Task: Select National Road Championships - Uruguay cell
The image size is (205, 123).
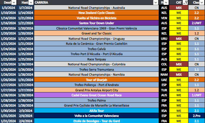Action: click(96, 39)
